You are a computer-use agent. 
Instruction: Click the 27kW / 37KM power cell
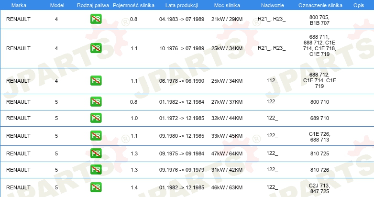coord(227,102)
